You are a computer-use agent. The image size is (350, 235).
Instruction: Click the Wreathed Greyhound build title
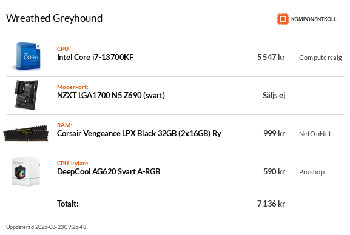54,18
